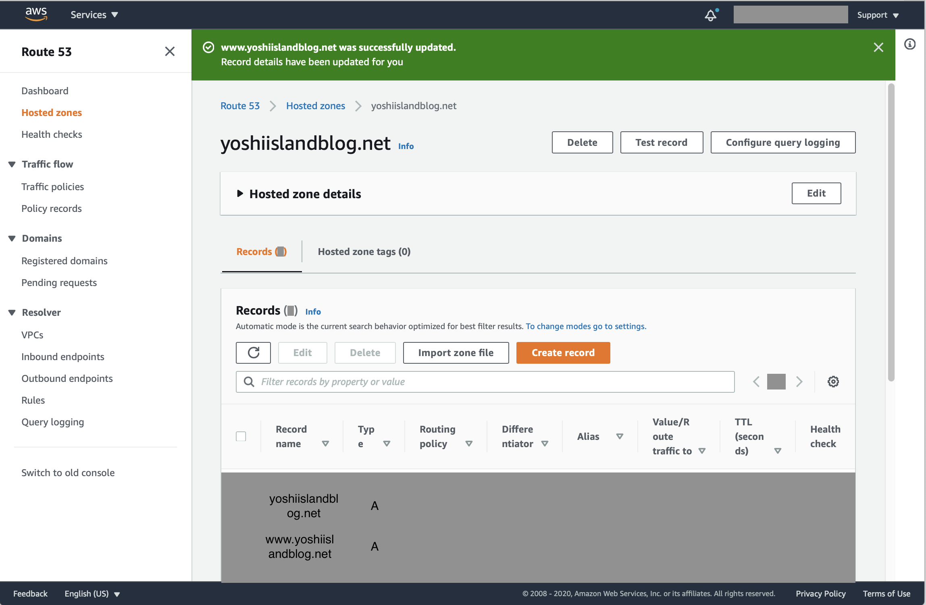Open the English (US) language dropdown
The image size is (926, 605).
pyautogui.click(x=92, y=593)
